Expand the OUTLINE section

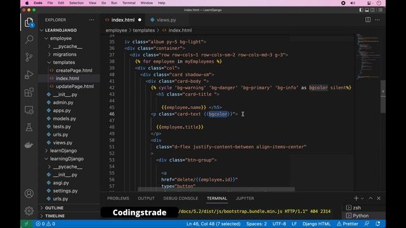pyautogui.click(x=54, y=208)
